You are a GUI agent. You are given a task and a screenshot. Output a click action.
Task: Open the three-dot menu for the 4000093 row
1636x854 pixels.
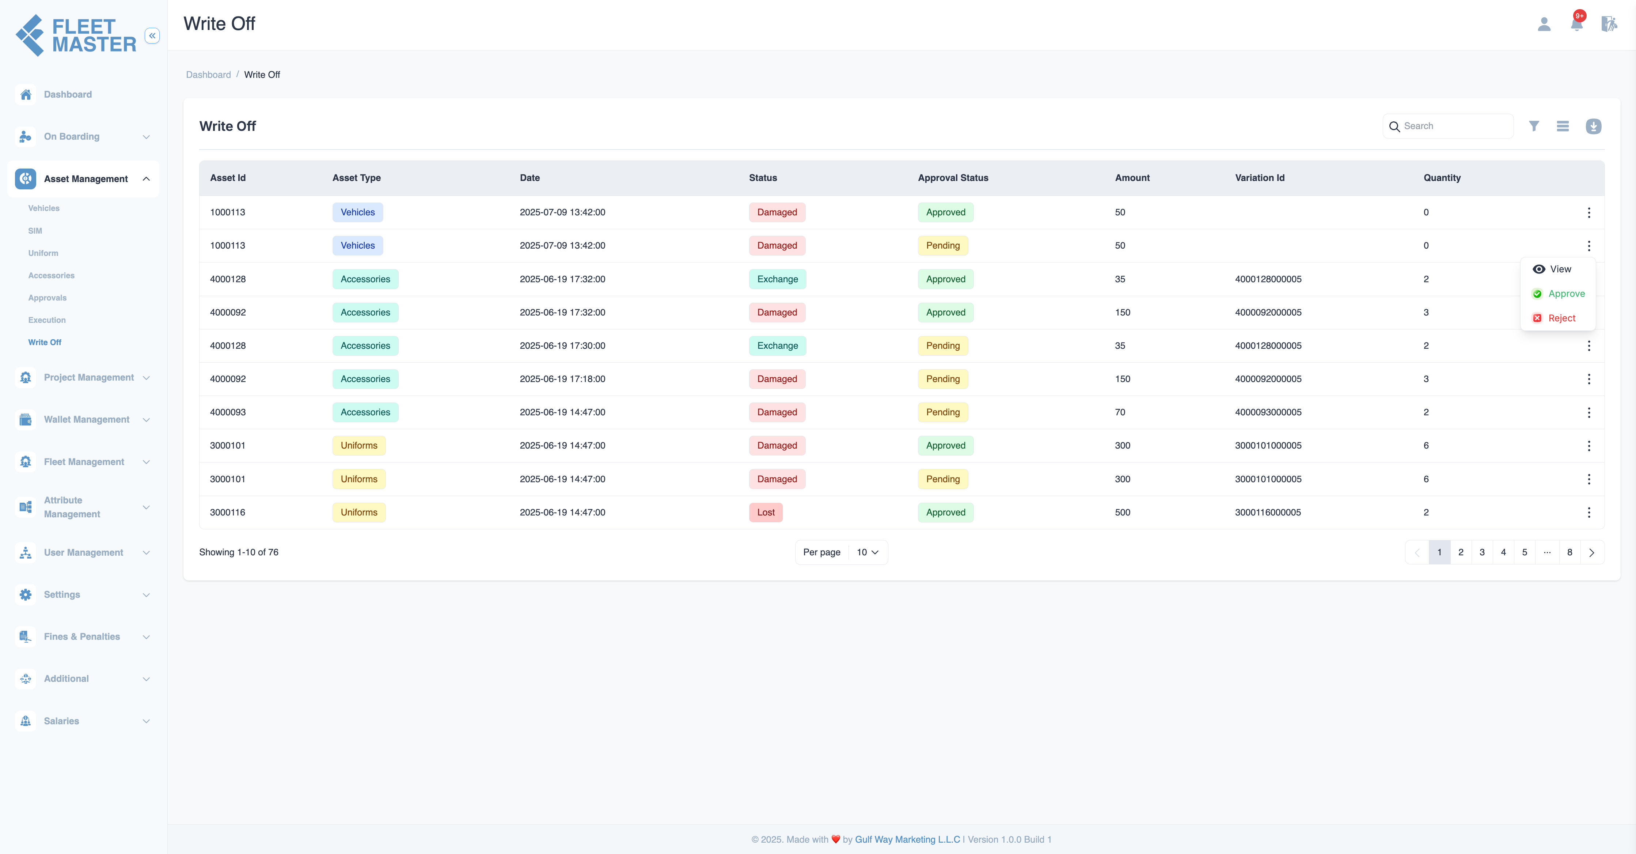pos(1589,412)
